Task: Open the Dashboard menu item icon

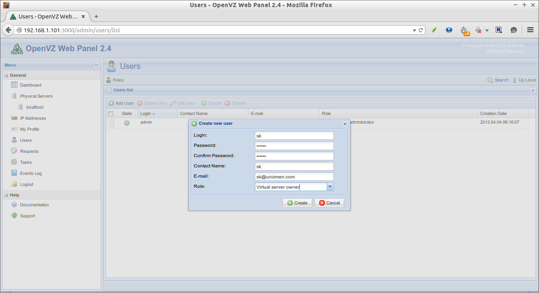Action: point(14,85)
